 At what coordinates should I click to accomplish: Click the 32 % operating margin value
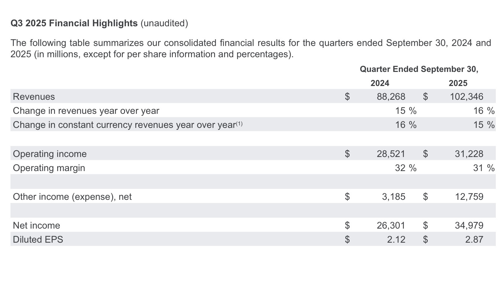pyautogui.click(x=405, y=168)
